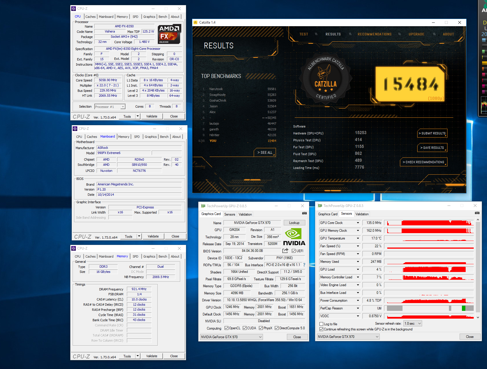
Task: Toggle Continue refreshing in background checkbox
Action: pos(321,329)
